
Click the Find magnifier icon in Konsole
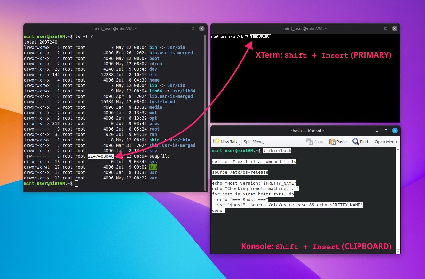tap(356, 141)
